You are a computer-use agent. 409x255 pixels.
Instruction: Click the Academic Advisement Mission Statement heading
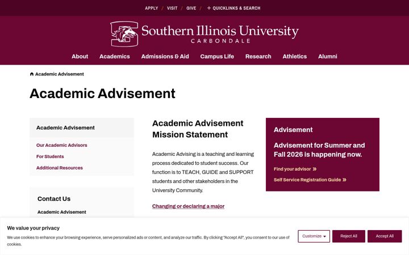(x=198, y=129)
